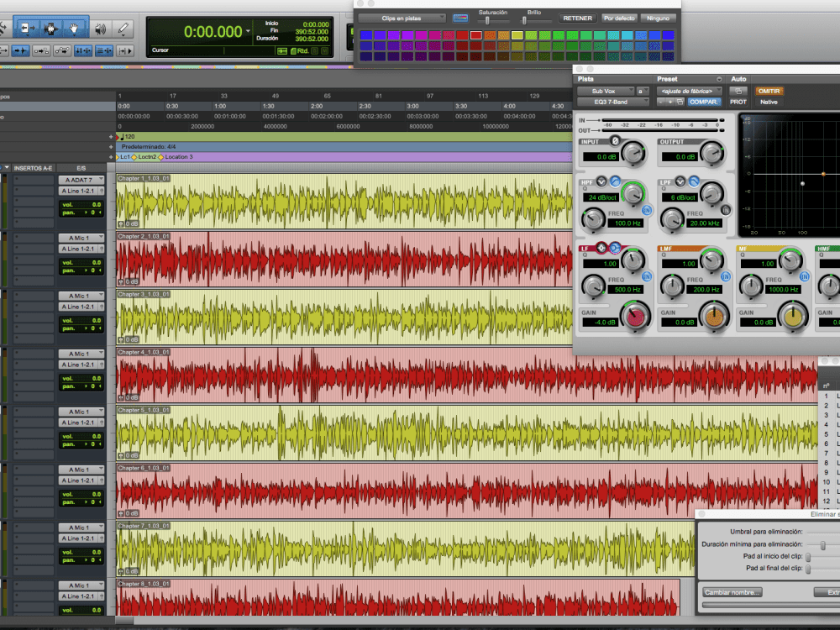The width and height of the screenshot is (840, 630).
Task: Adjust the Saturación slider
Action: 487,21
